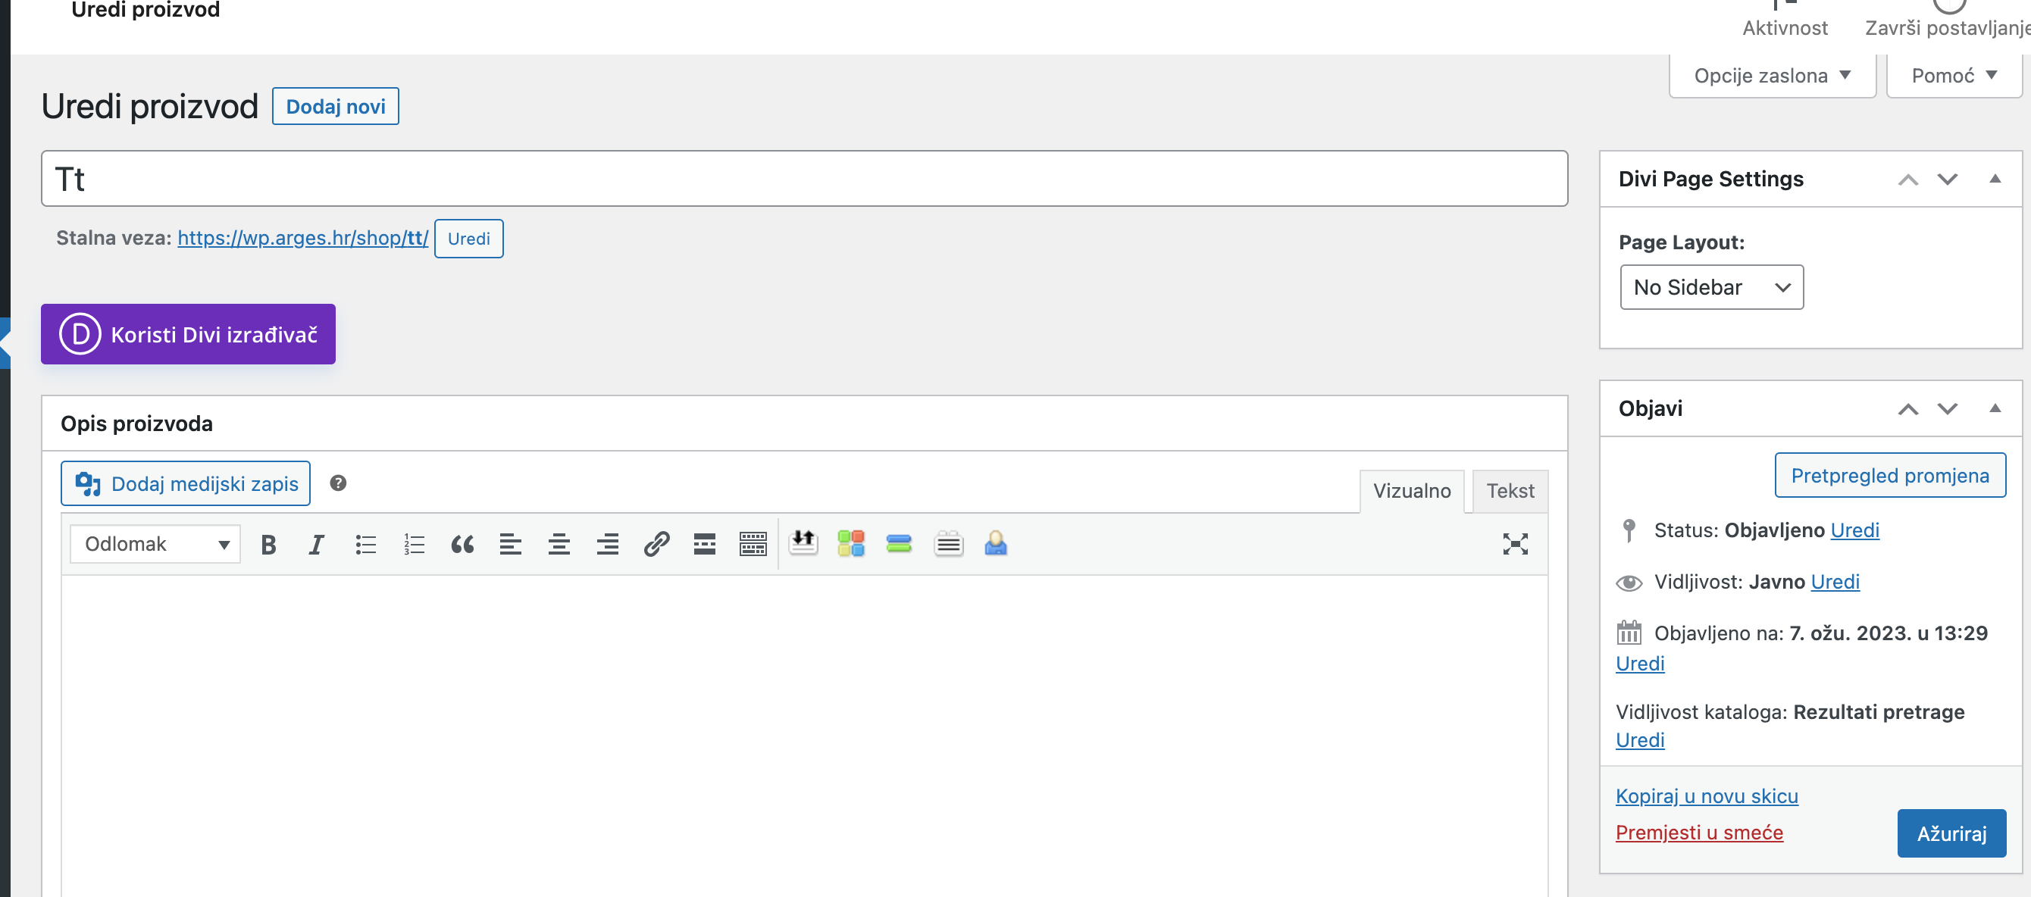Switch to the Vizualno editor tab
This screenshot has height=897, width=2031.
coord(1412,490)
